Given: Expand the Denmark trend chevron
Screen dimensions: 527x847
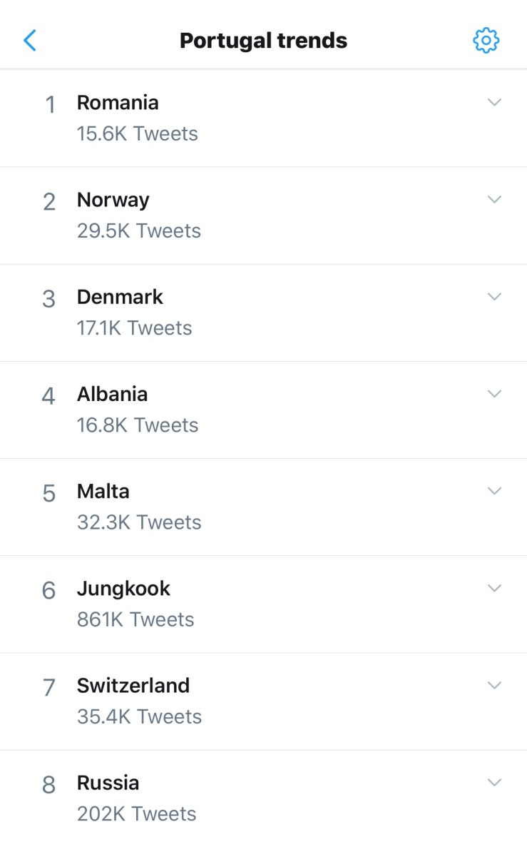Looking at the screenshot, I should point(494,296).
